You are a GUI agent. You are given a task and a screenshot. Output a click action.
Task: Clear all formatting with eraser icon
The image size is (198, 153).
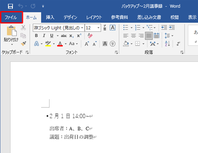point(90,36)
